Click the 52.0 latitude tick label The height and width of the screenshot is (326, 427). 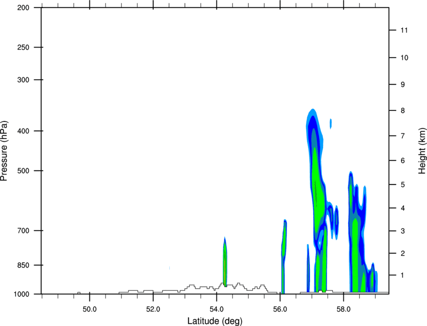[153, 309]
